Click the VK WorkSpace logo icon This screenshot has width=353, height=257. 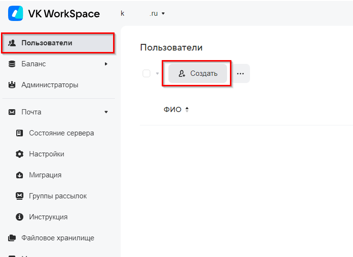coord(15,14)
